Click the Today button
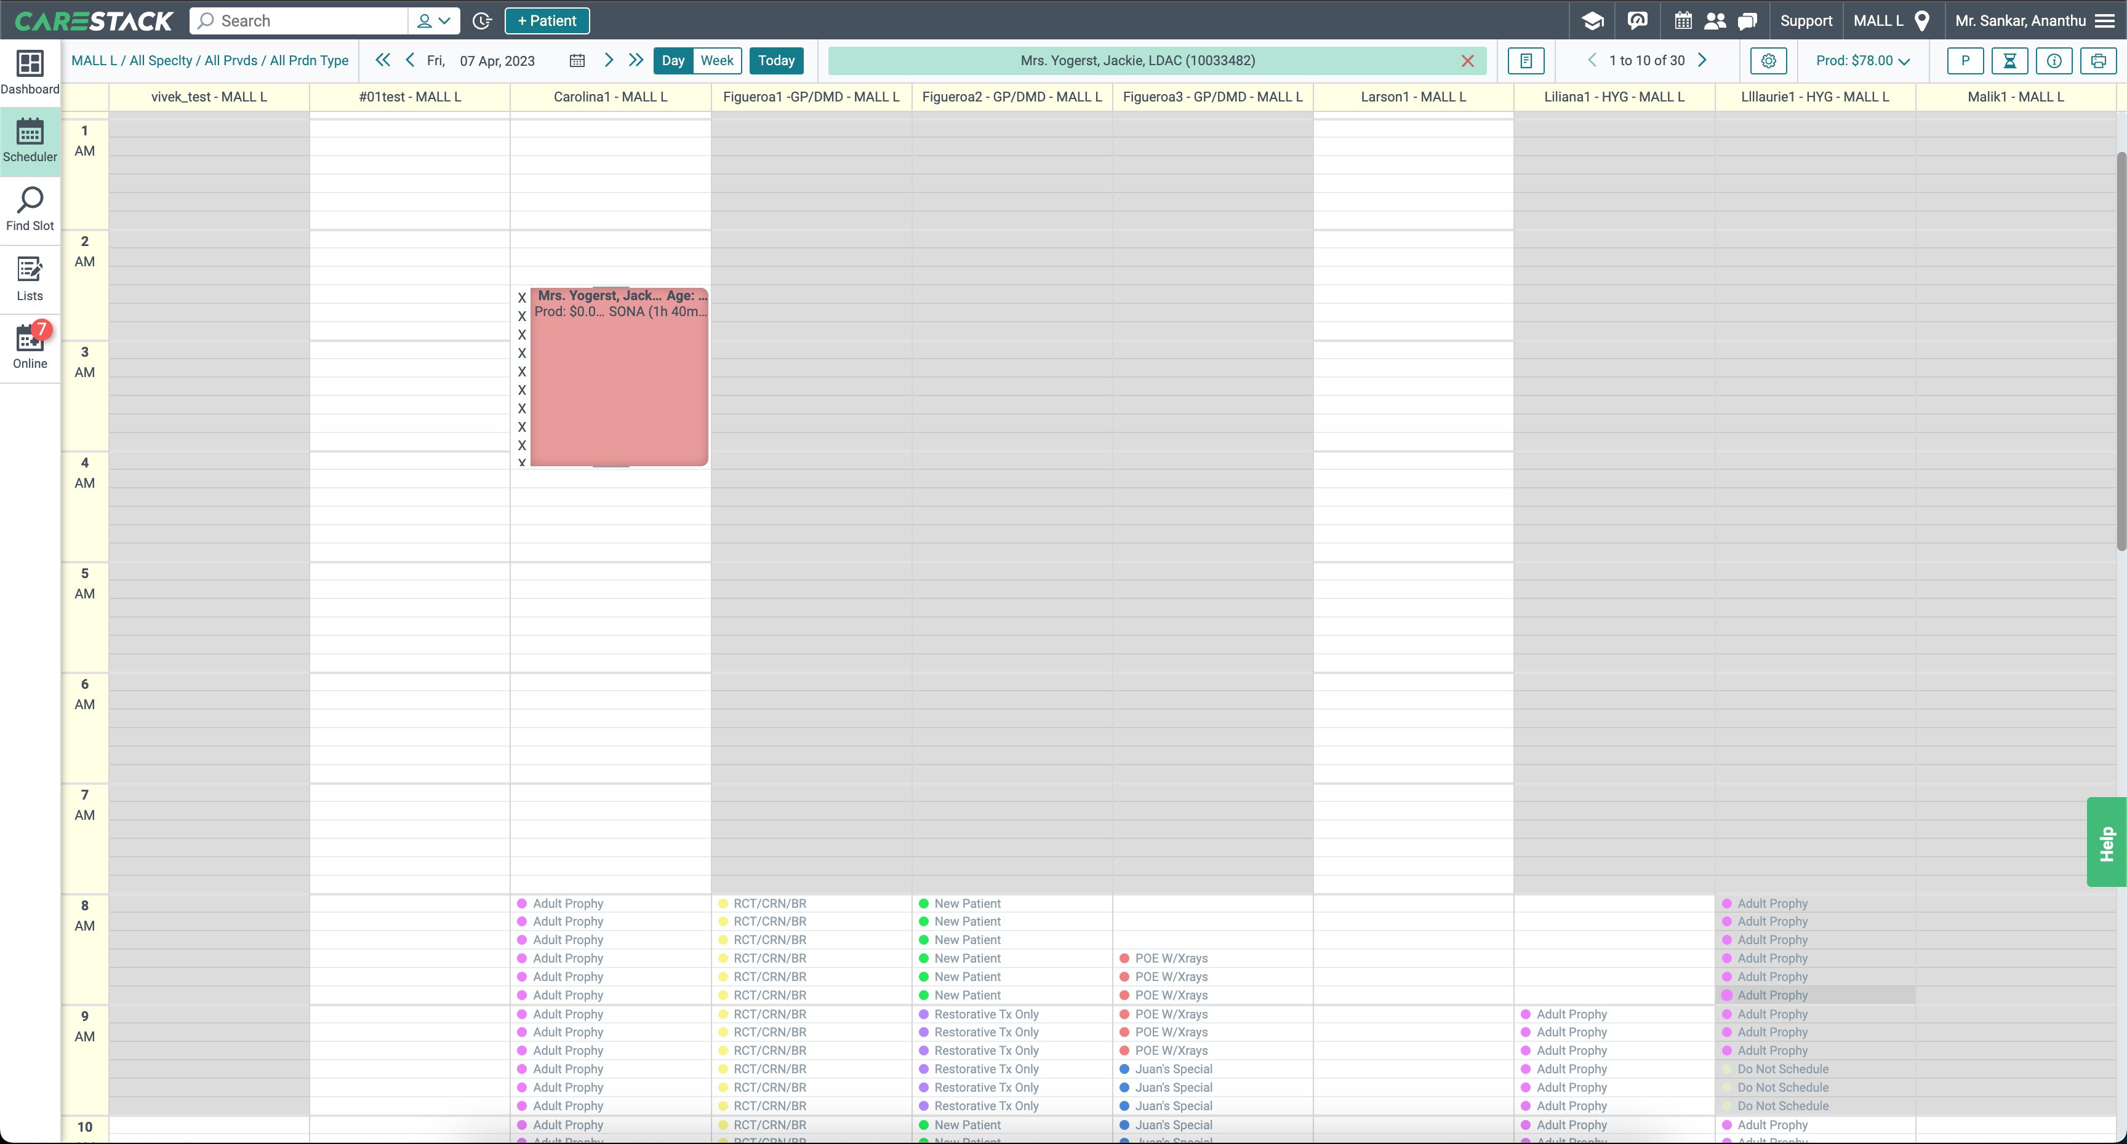2127x1144 pixels. [776, 60]
